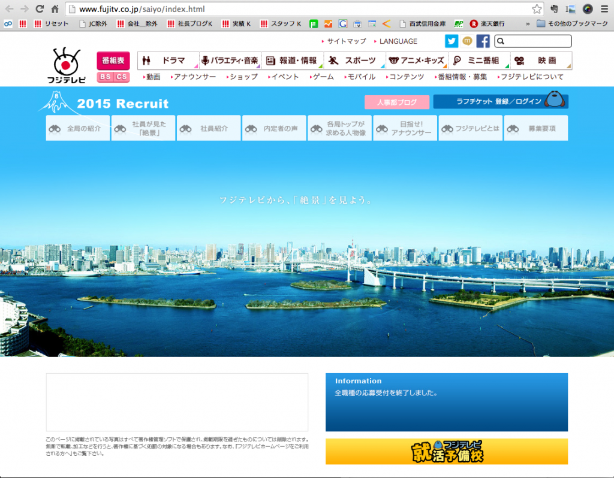Click the LANGUAGE link
Image resolution: width=614 pixels, height=478 pixels.
pyautogui.click(x=398, y=41)
